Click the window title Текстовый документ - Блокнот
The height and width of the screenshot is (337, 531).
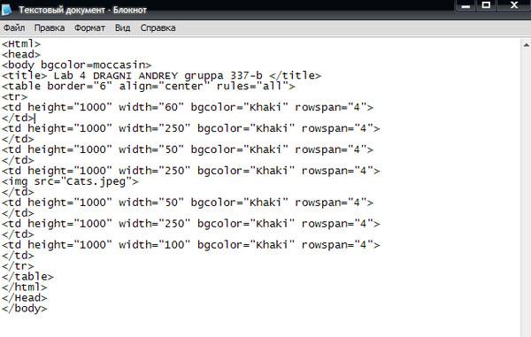[82, 10]
